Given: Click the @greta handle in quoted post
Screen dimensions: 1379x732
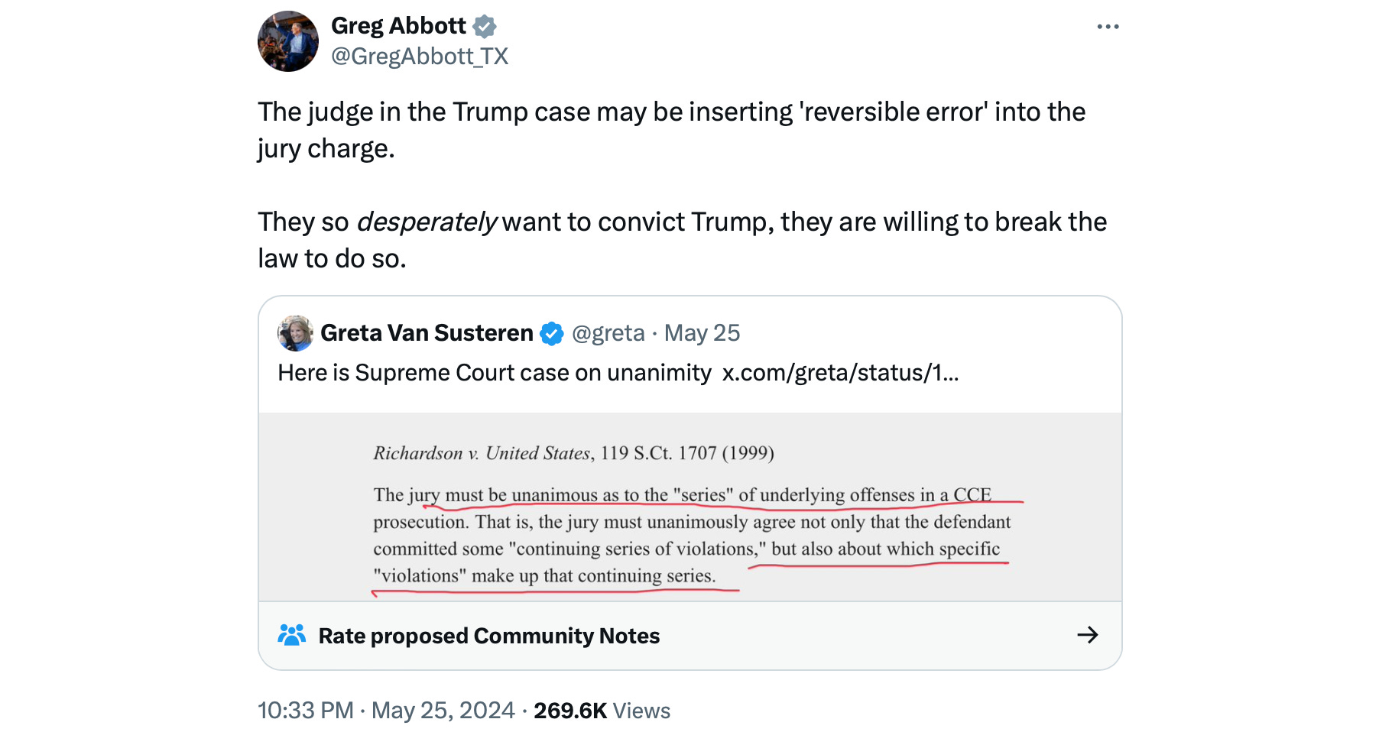Looking at the screenshot, I should 608,333.
